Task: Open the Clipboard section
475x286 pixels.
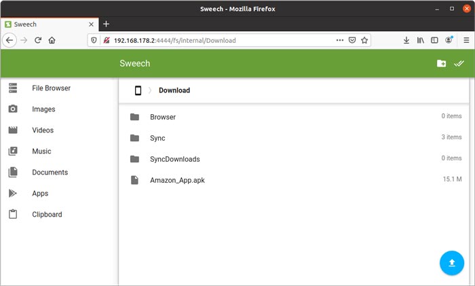Action: coord(47,214)
